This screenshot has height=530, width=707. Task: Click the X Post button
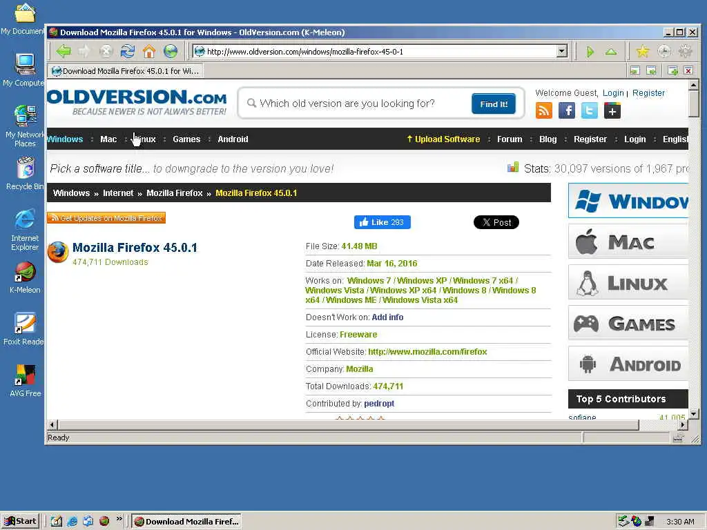point(496,222)
